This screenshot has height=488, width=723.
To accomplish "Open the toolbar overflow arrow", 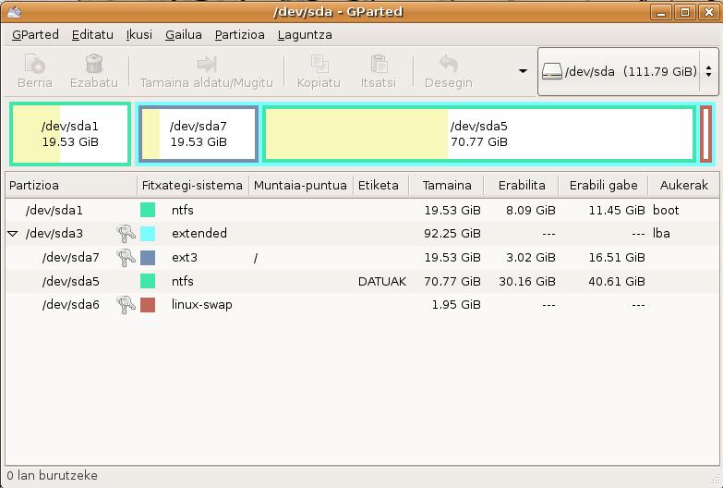I will [x=523, y=71].
